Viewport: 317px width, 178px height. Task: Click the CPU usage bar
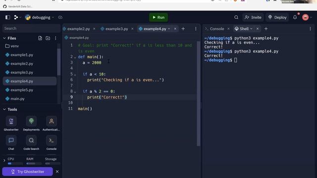coord(15,164)
